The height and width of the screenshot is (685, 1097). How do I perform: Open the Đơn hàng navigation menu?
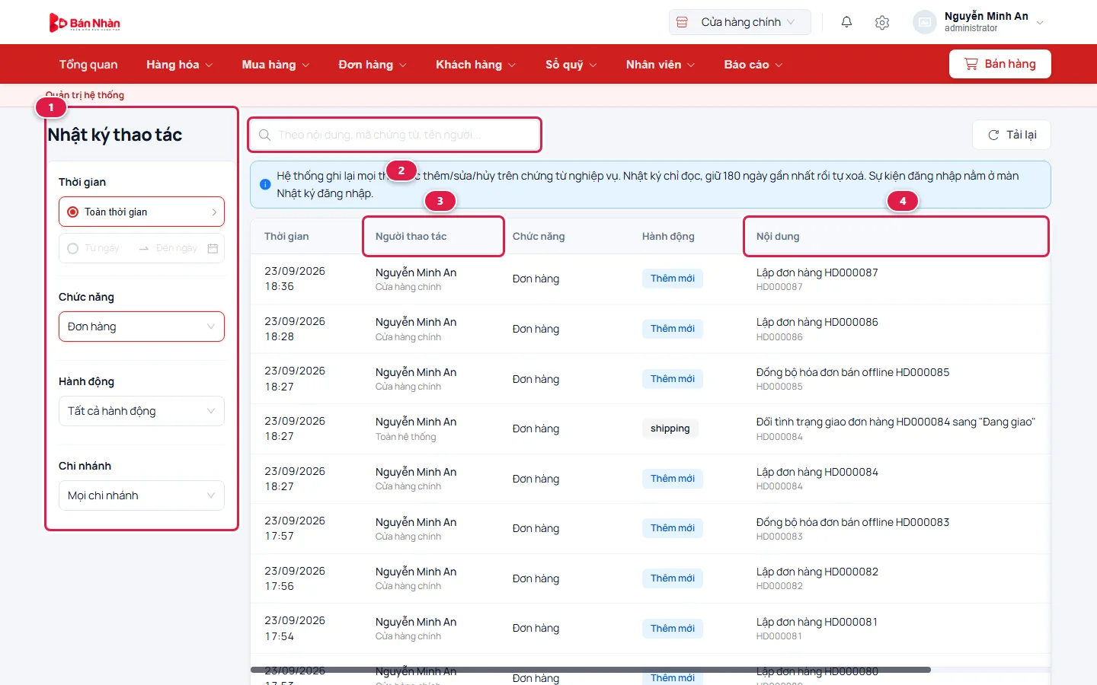(x=373, y=65)
